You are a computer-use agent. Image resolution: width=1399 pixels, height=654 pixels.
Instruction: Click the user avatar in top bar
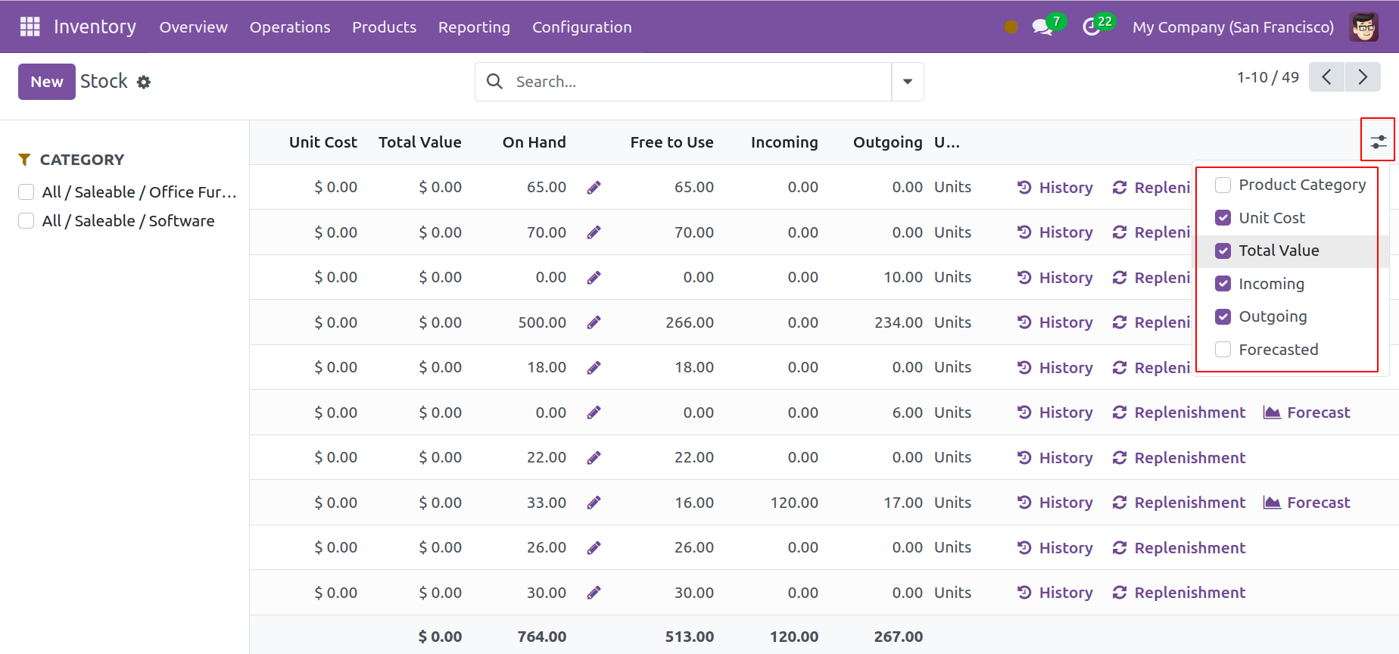(x=1363, y=27)
